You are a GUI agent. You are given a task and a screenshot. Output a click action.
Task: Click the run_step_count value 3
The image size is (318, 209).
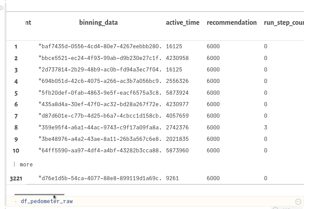[266, 127]
